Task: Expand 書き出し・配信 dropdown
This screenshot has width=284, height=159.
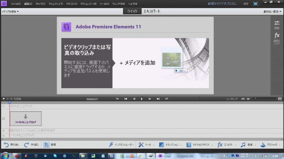Action: click(x=272, y=12)
